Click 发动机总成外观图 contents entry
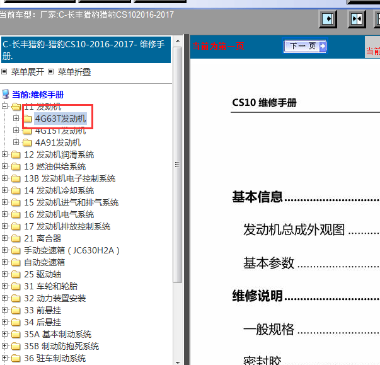Image resolution: width=380 pixels, height=365 pixels. (x=294, y=229)
